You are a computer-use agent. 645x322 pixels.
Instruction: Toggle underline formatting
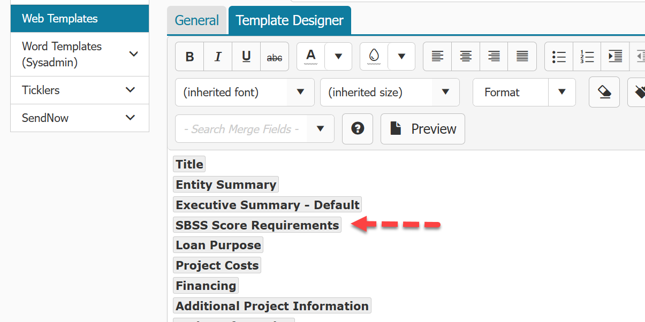(x=246, y=57)
